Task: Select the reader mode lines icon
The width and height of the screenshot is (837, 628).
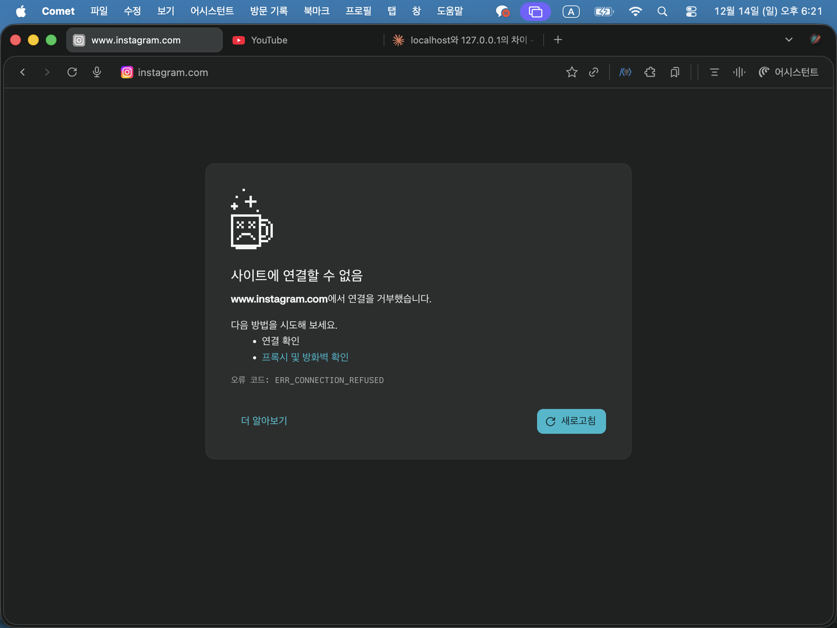Action: 714,72
